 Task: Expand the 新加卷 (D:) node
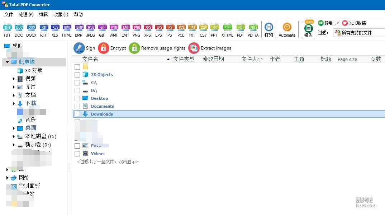point(14,145)
